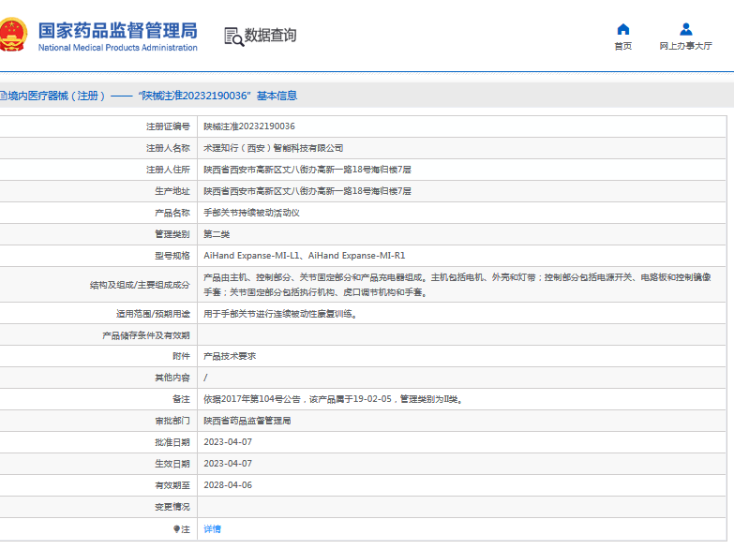Click the 管理类别 row label
Viewport: 734px width, 549px height.
172,234
